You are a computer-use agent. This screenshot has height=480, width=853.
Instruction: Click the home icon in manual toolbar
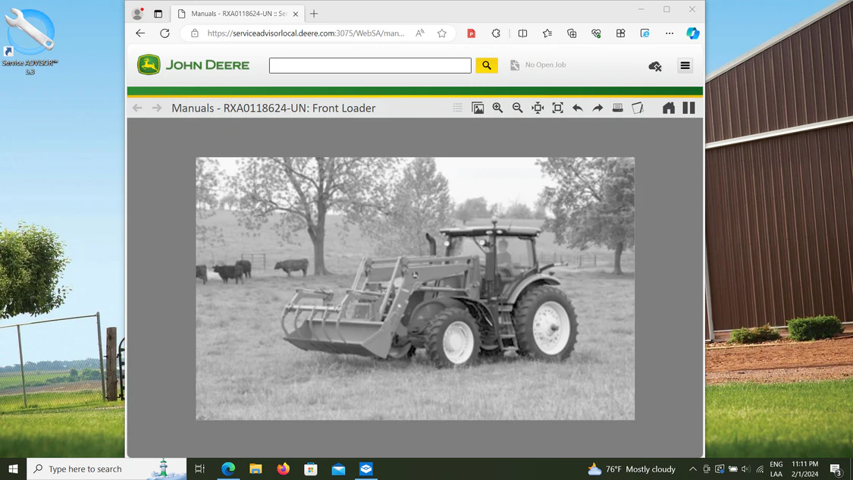point(668,108)
